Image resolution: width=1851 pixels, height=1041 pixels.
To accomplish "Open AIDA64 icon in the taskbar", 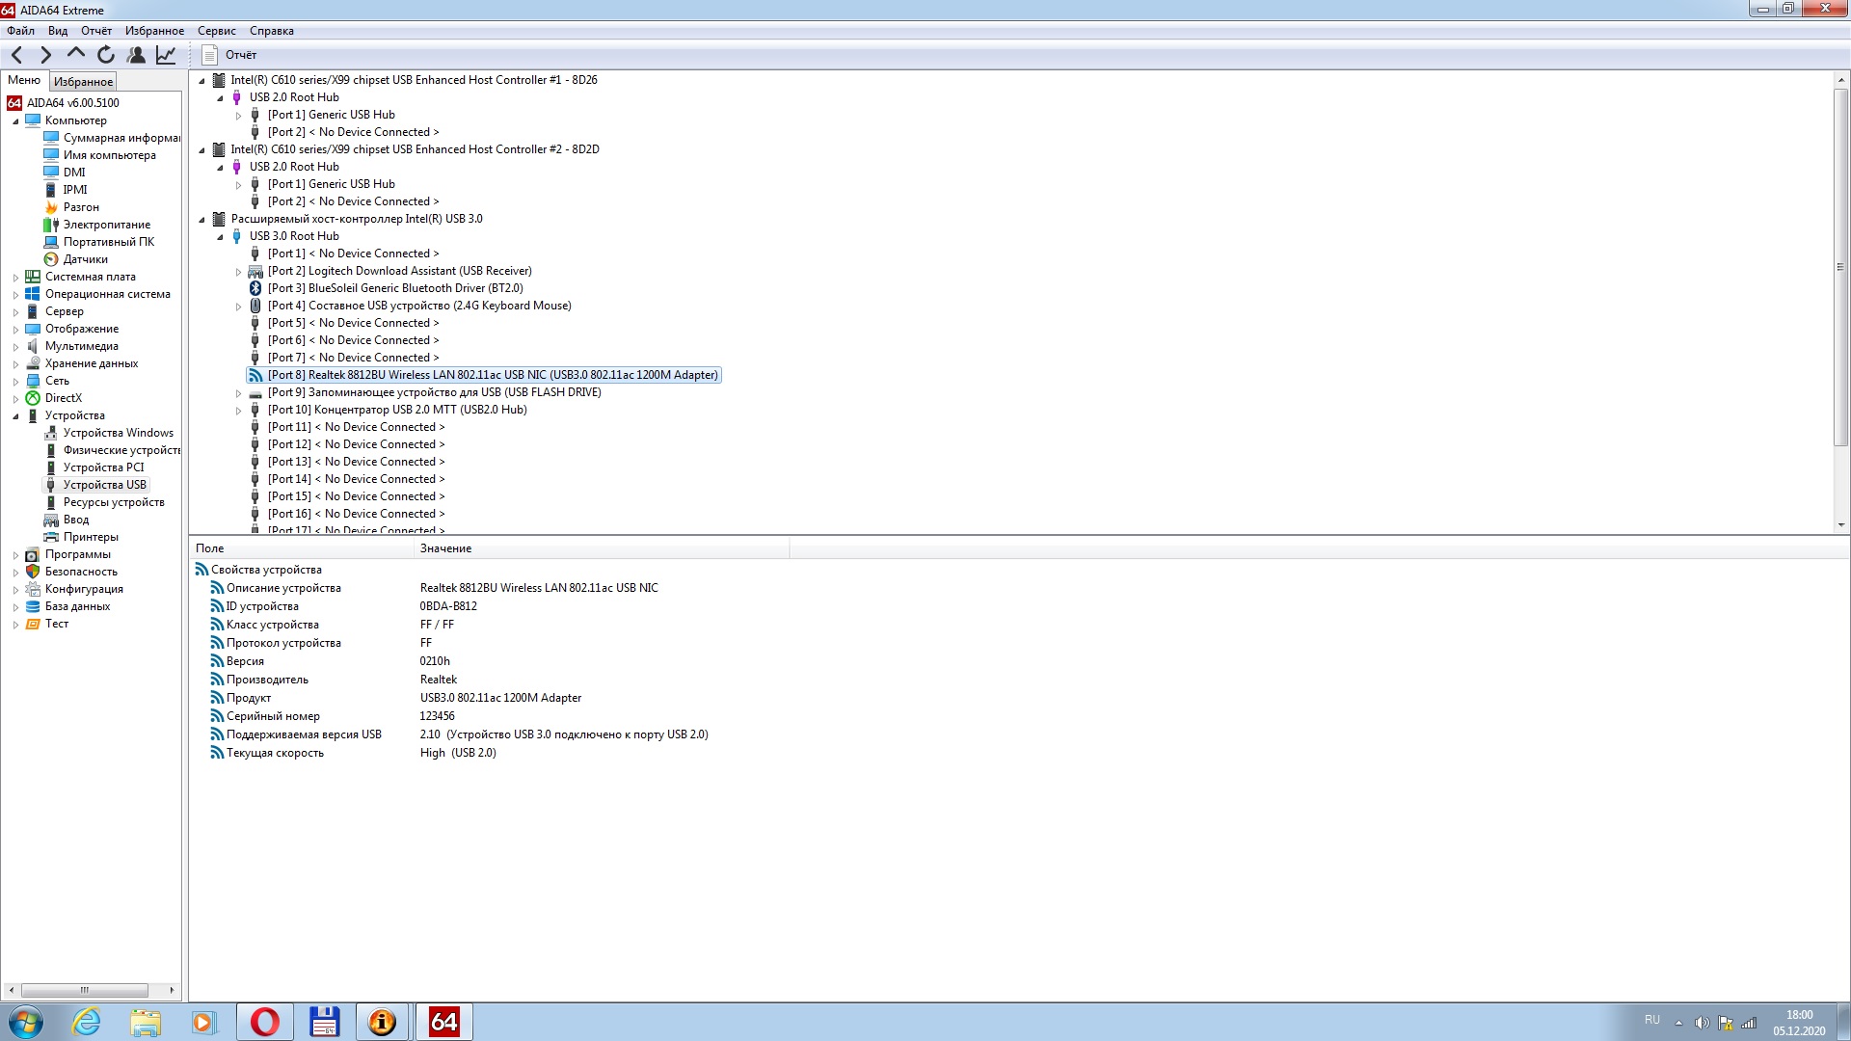I will click(444, 1022).
